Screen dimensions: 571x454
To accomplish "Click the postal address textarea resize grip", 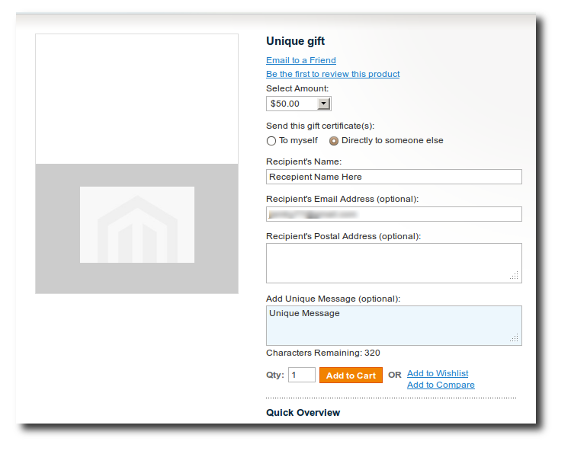I will coord(514,276).
